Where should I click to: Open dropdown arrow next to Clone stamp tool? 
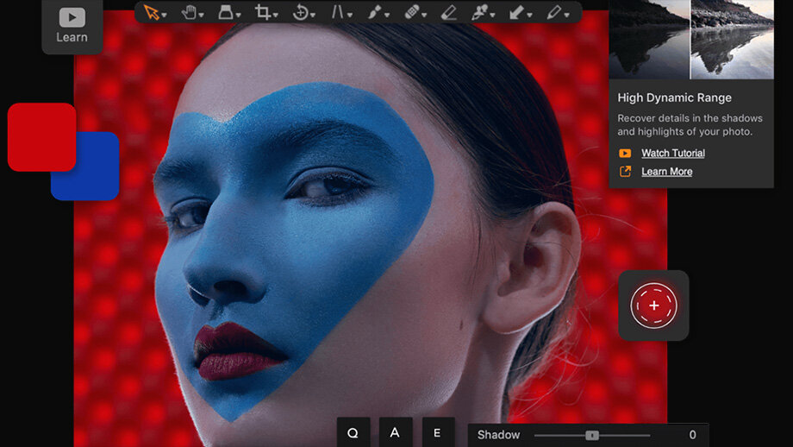[x=491, y=16]
